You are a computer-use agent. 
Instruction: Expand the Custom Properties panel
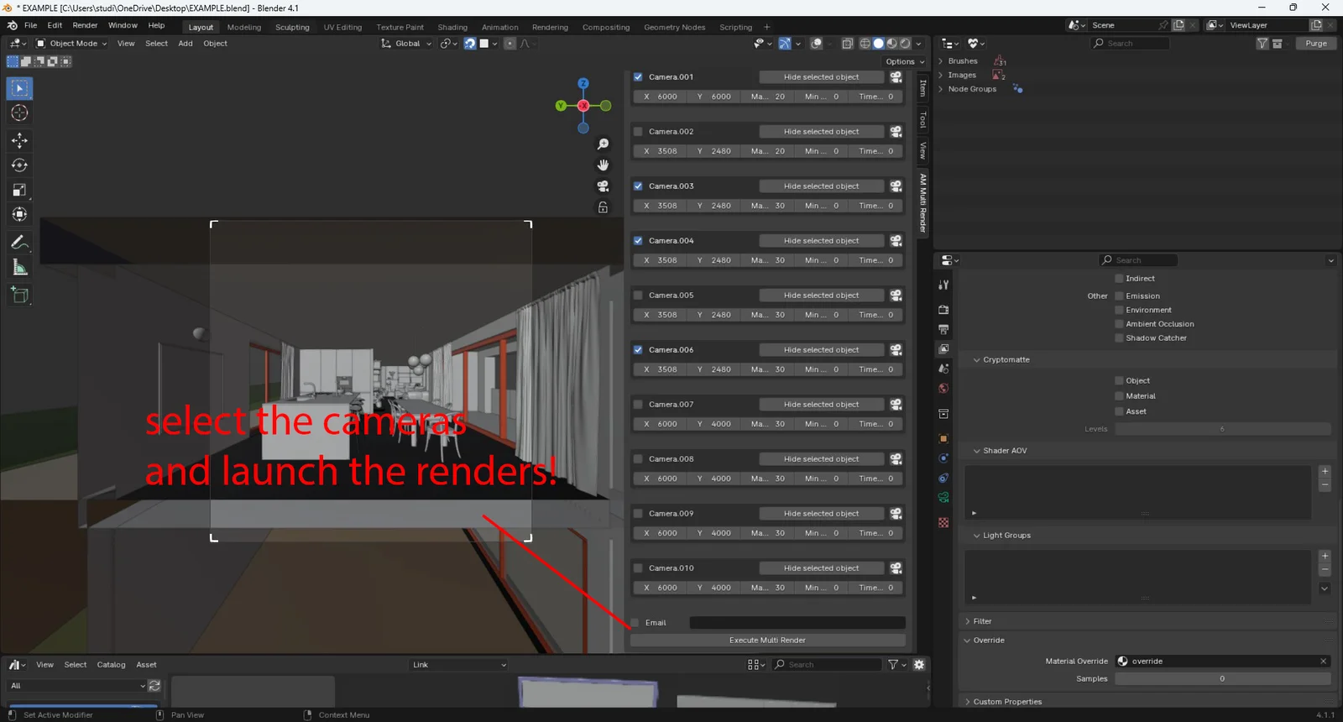968,702
